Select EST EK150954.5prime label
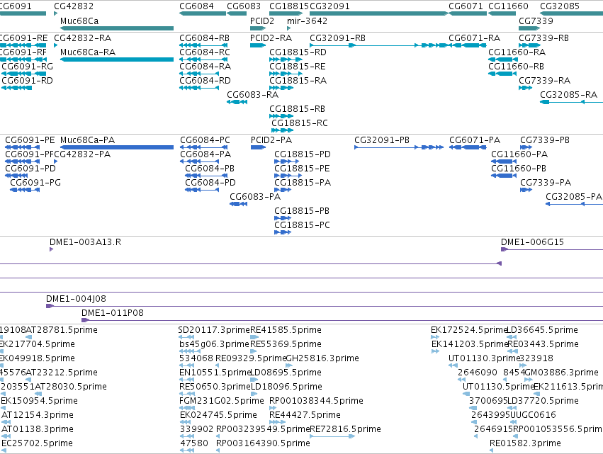This screenshot has width=603, height=454. click(39, 401)
